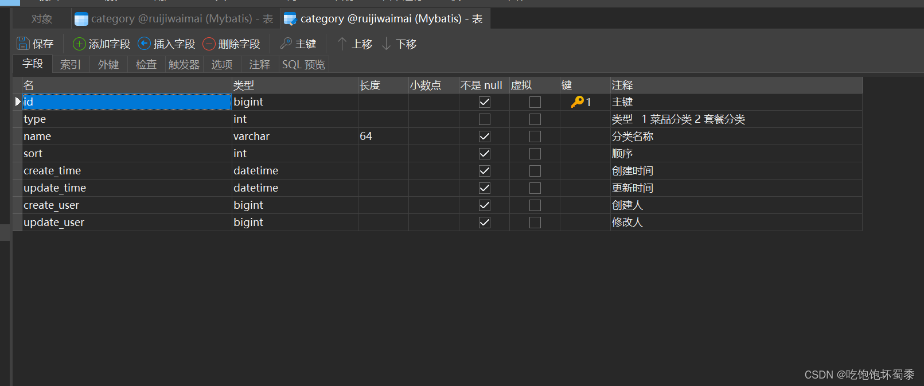Open the datetime type cell for create_time
The height and width of the screenshot is (386, 924).
[x=295, y=171]
